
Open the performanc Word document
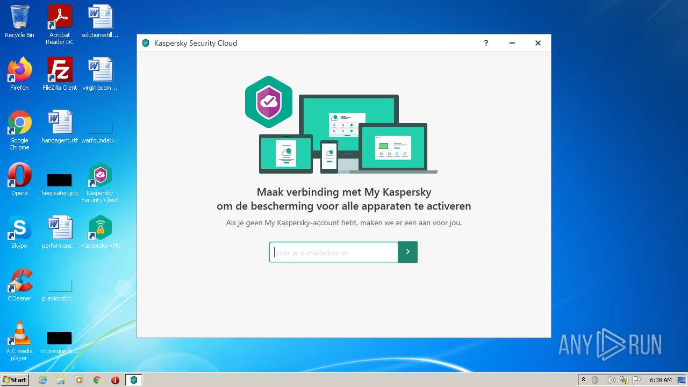tap(60, 232)
